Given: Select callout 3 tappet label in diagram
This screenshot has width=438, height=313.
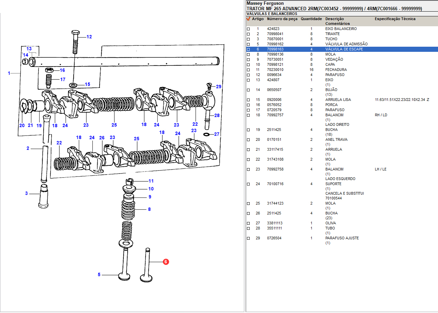Looking at the screenshot, I should click(x=26, y=194).
